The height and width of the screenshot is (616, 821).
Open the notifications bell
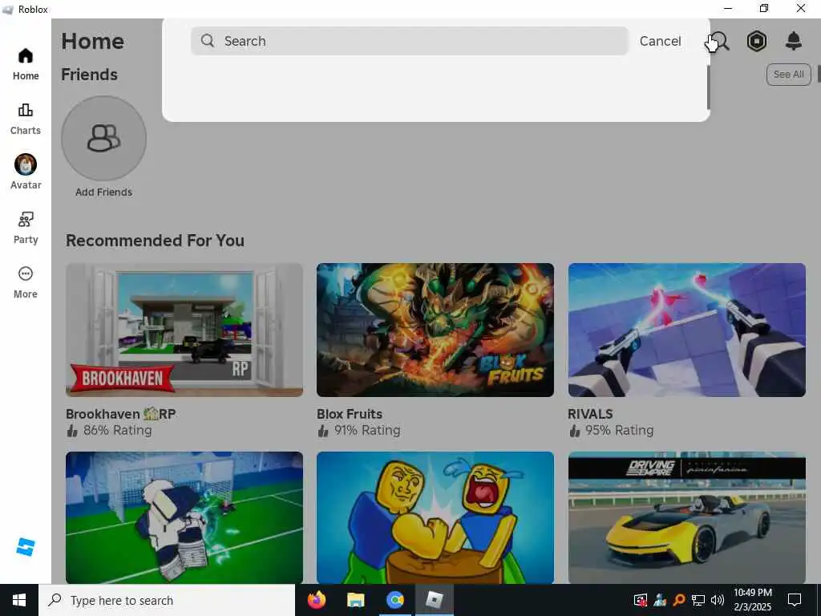click(794, 41)
